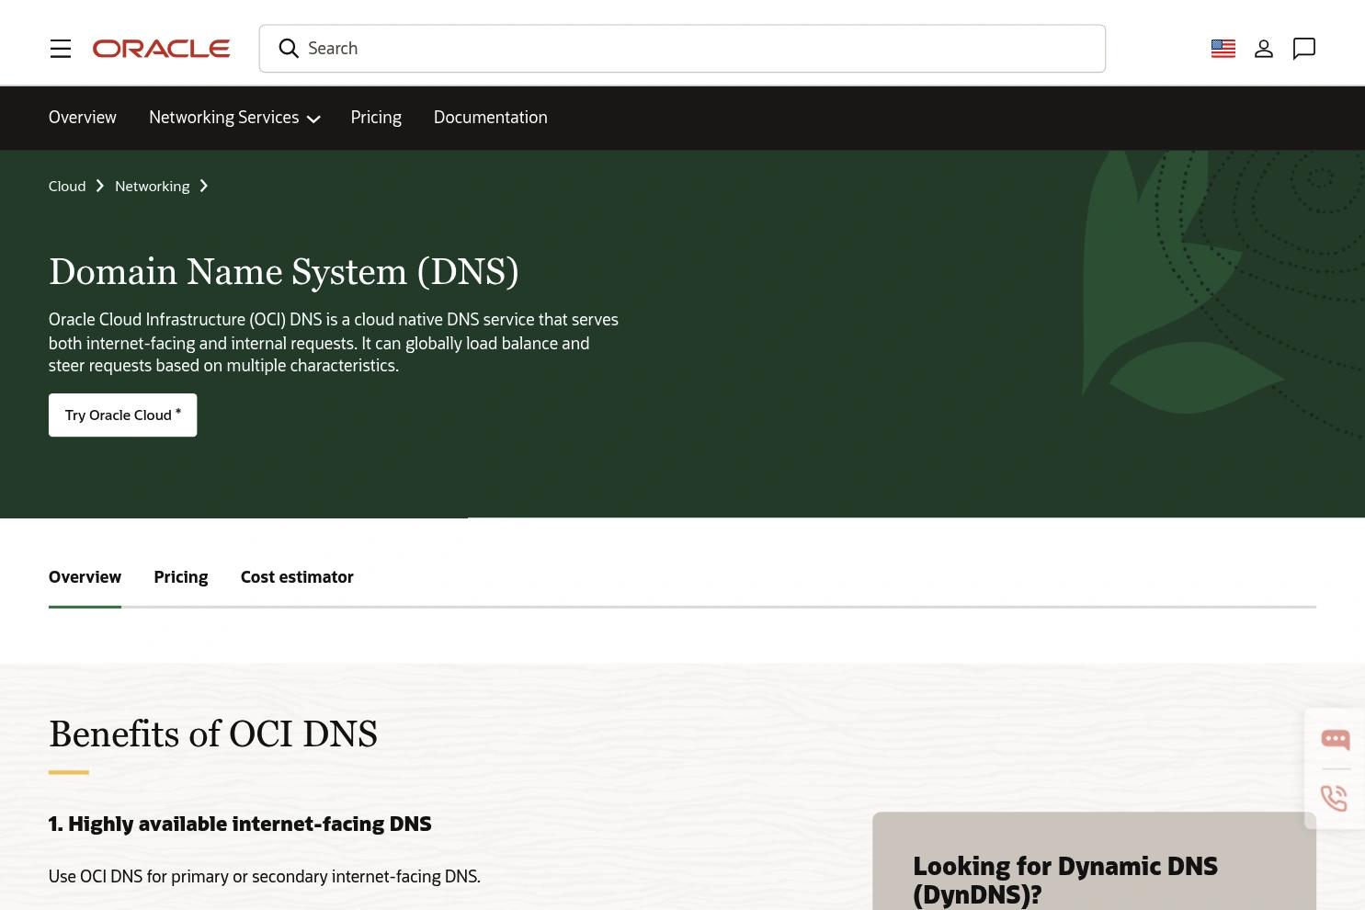1365x910 pixels.
Task: Click the Try Oracle Cloud button
Action: (x=122, y=415)
